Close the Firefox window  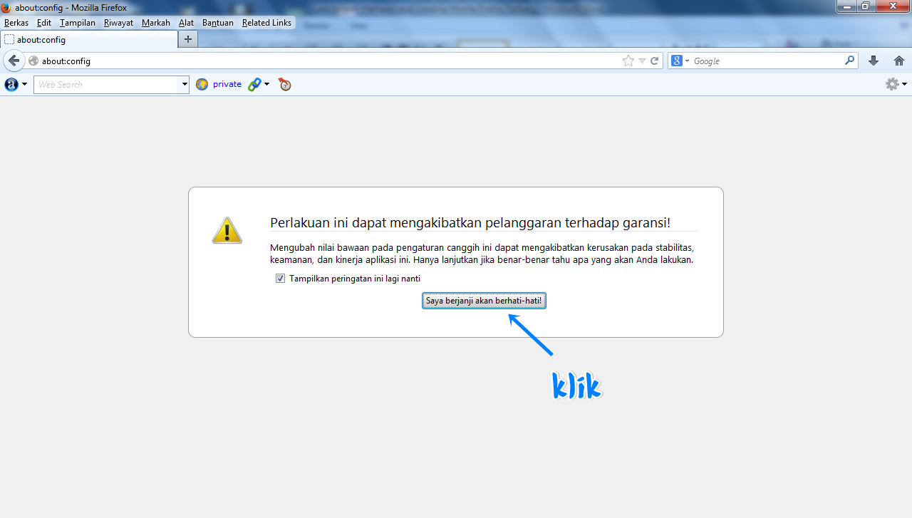(892, 6)
